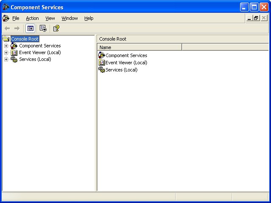
Task: Click the Help toolbar icon
Action: (56, 28)
